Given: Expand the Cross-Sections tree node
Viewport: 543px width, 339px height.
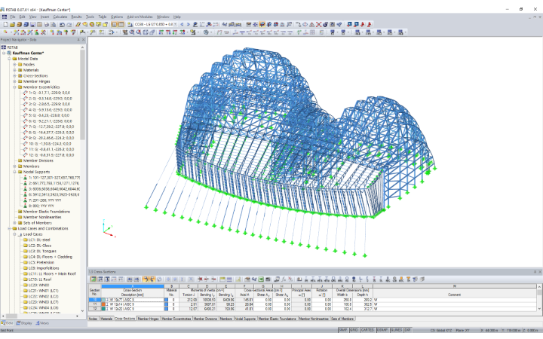Looking at the screenshot, I should [x=14, y=76].
